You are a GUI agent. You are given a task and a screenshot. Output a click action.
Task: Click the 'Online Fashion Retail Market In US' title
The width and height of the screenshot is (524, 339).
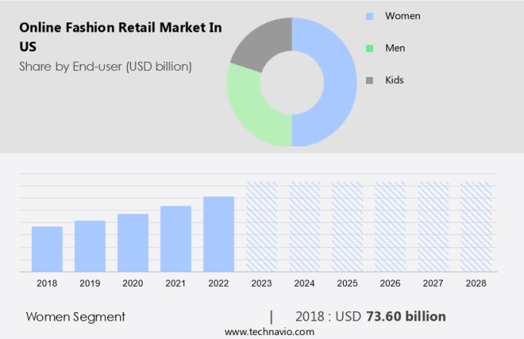120,37
